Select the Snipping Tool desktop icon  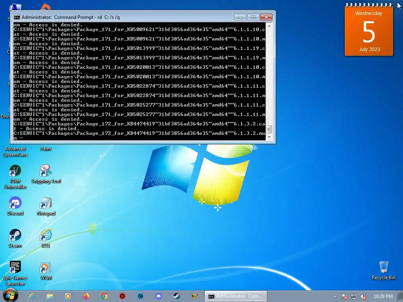46,174
